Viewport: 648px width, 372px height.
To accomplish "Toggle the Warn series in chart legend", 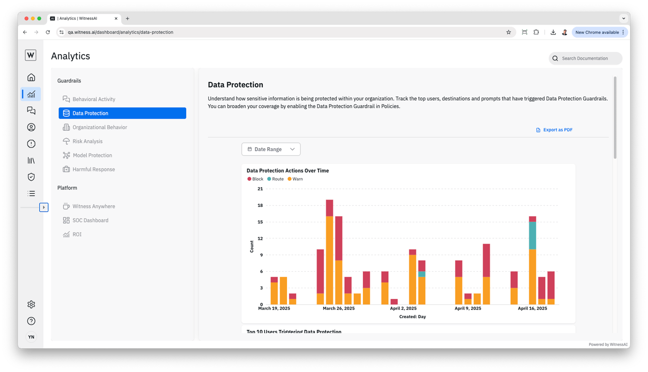I will tap(295, 179).
